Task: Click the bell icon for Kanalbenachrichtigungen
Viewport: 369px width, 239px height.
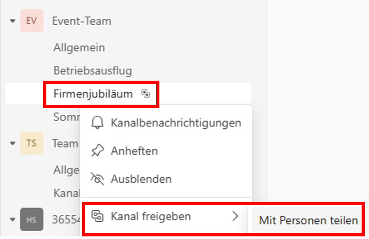Action: tap(97, 123)
